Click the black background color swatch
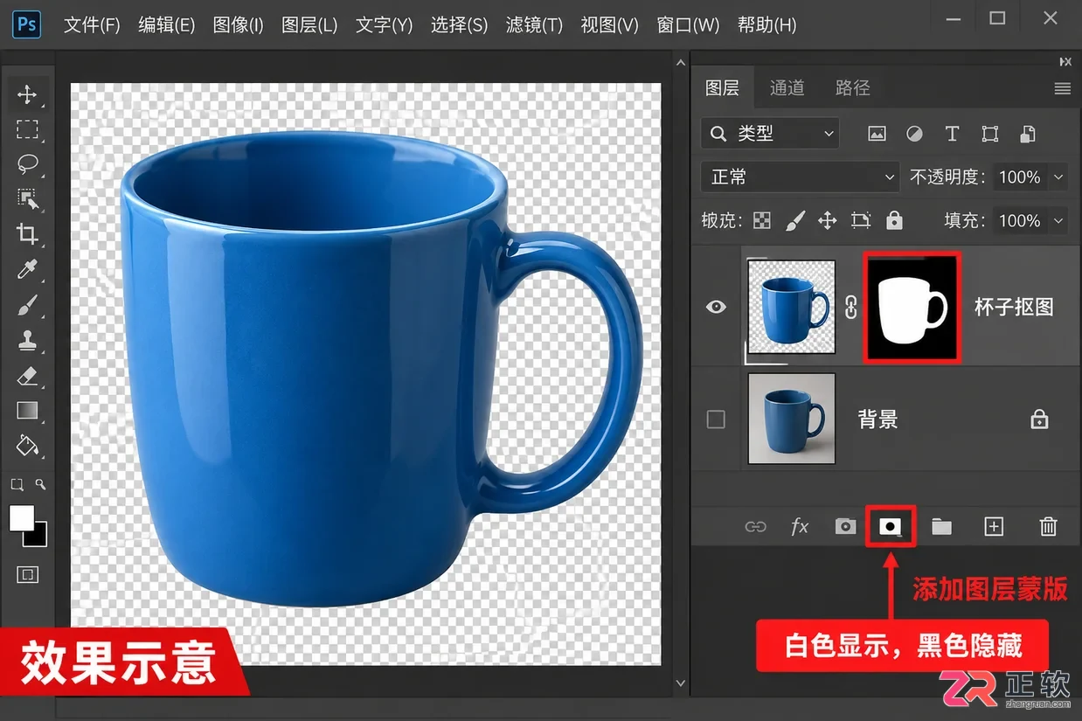 pyautogui.click(x=38, y=537)
